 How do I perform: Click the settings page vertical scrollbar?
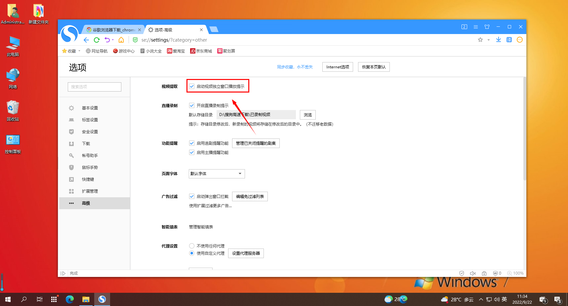[x=524, y=129]
